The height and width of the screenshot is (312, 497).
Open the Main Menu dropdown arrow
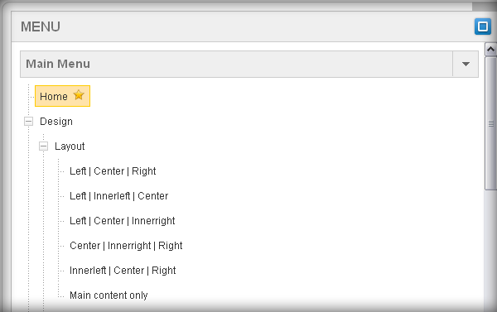coord(466,64)
